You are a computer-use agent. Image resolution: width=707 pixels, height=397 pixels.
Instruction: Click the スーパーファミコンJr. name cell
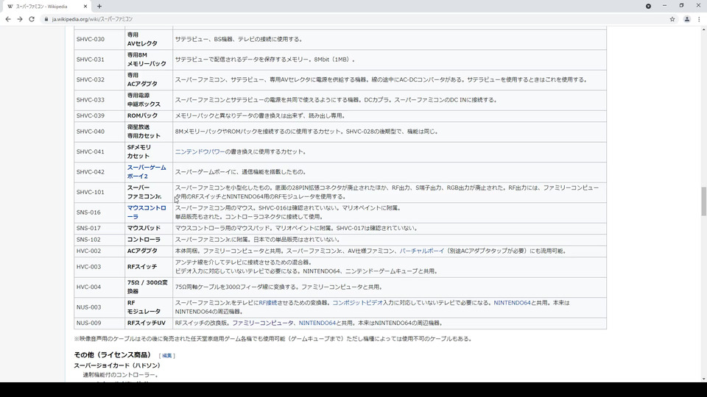pyautogui.click(x=149, y=192)
